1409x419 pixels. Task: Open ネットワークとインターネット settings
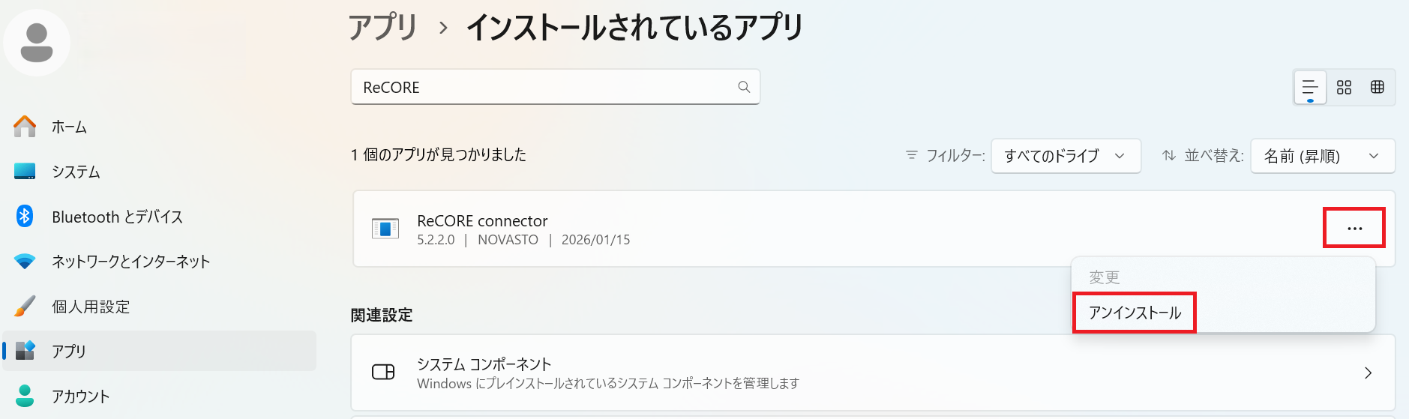tap(130, 262)
